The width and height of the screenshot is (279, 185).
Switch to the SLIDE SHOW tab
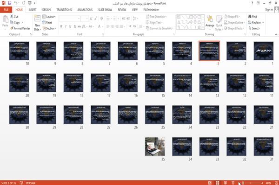click(105, 10)
